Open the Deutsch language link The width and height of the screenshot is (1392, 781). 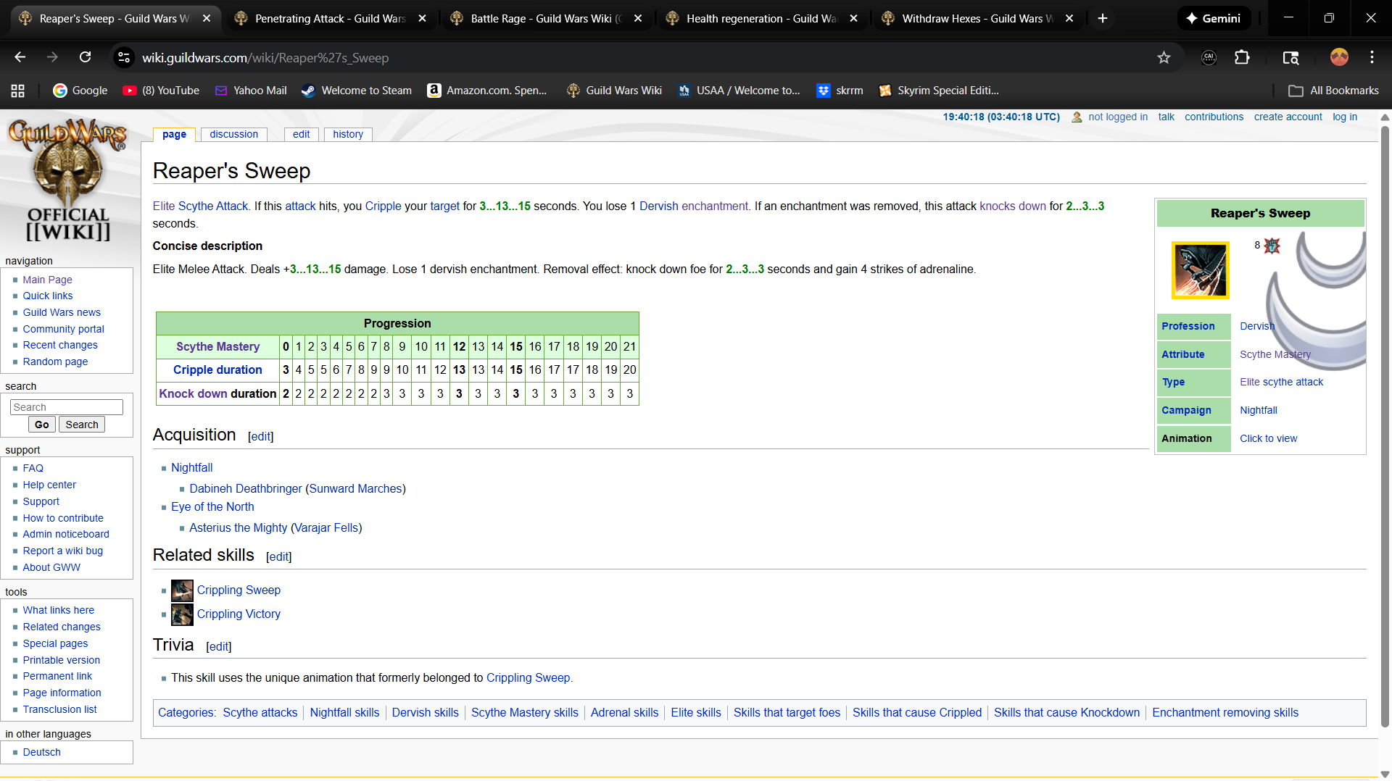pyautogui.click(x=41, y=752)
